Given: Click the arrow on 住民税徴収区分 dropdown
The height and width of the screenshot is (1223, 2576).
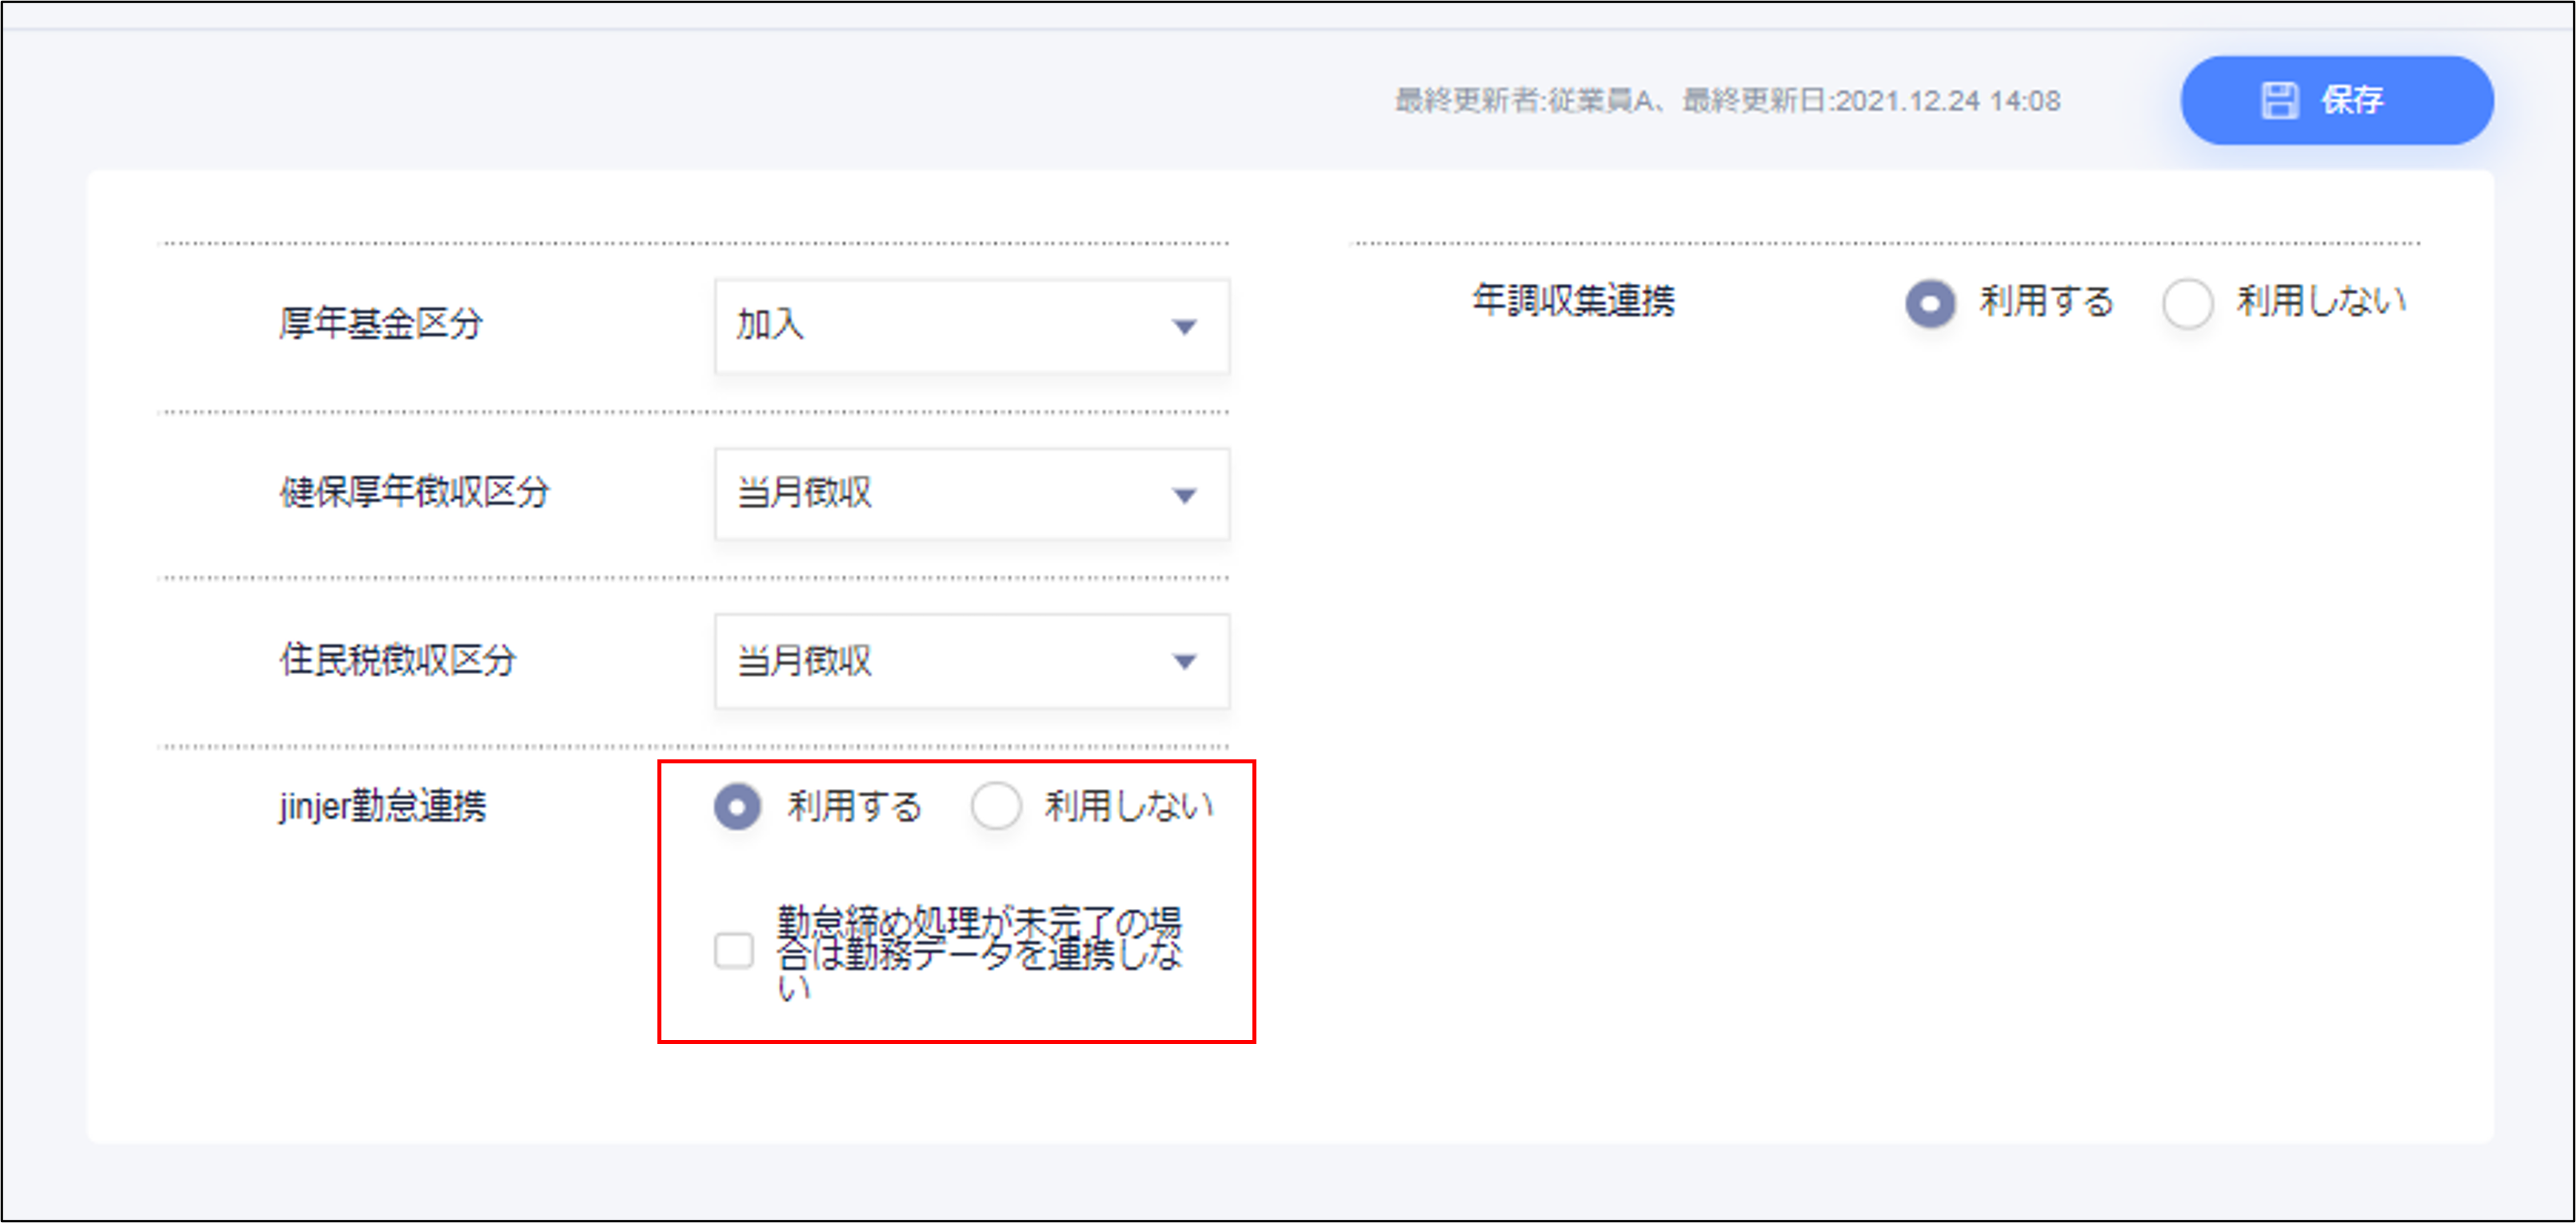Looking at the screenshot, I should tap(1184, 662).
